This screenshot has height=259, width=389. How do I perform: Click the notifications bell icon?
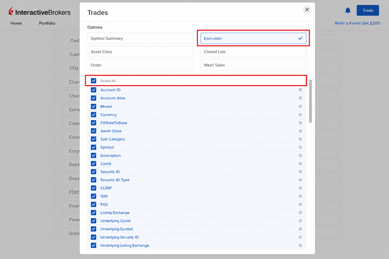click(348, 10)
